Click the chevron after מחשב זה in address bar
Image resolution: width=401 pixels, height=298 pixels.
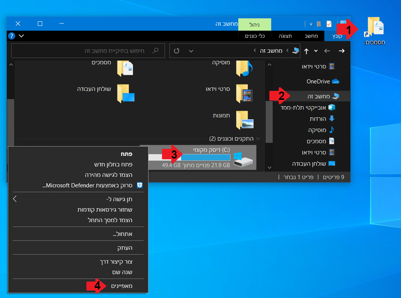click(255, 50)
